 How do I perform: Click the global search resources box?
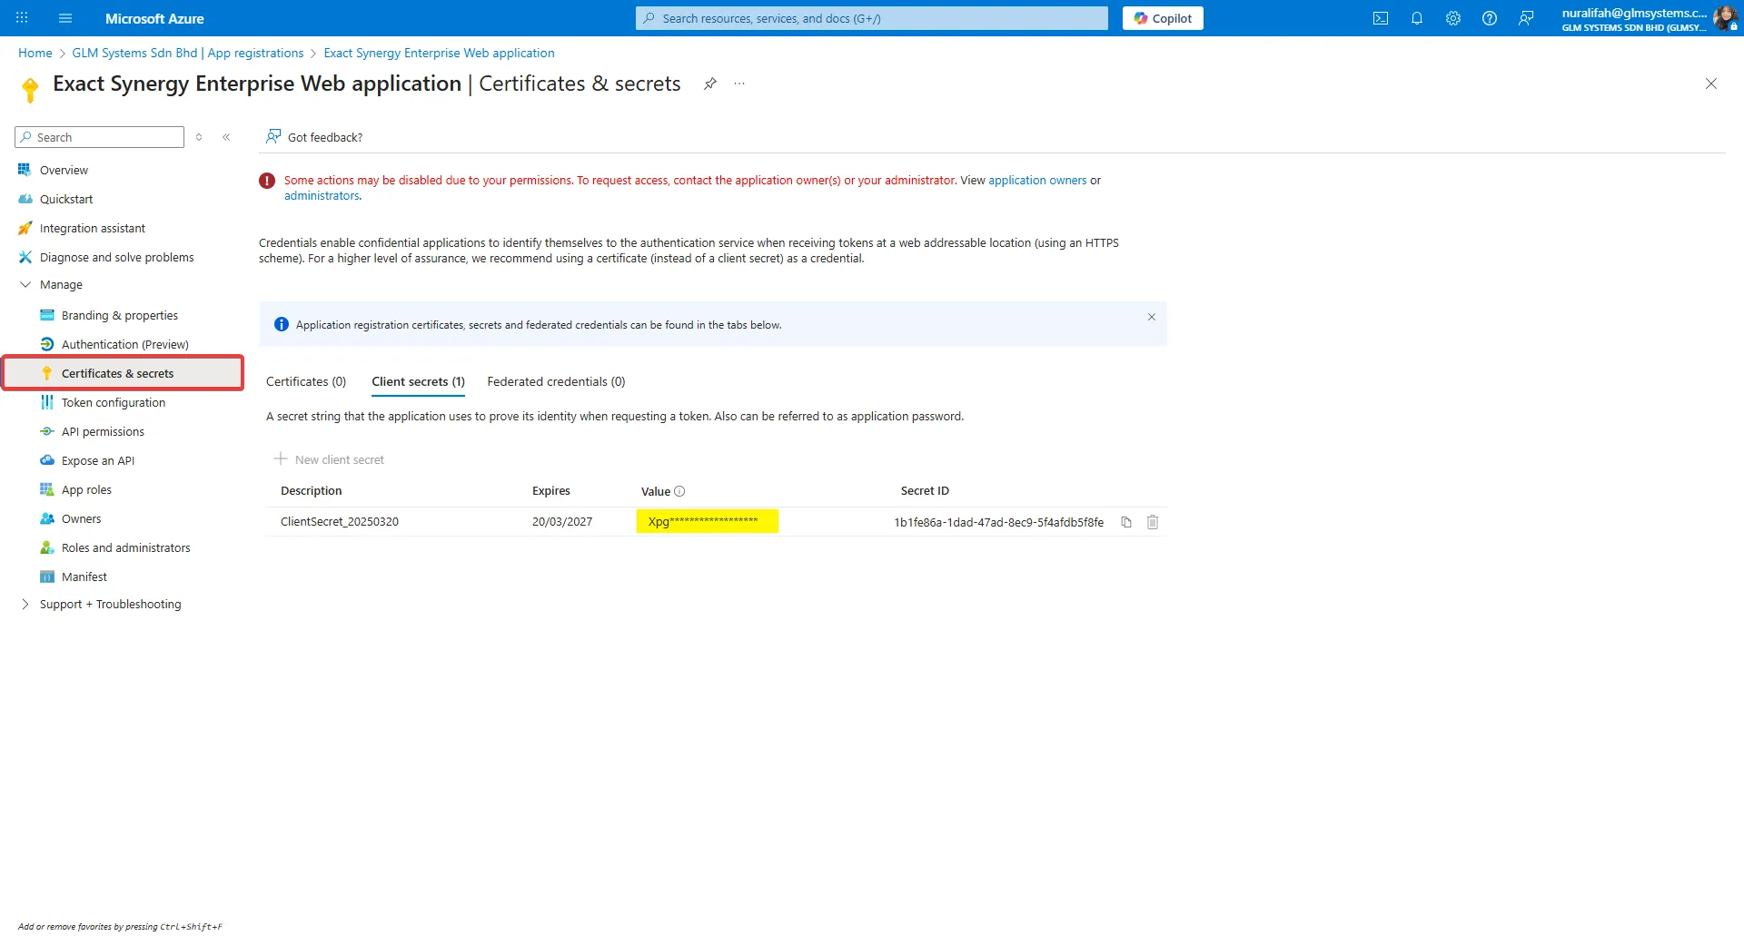[872, 18]
